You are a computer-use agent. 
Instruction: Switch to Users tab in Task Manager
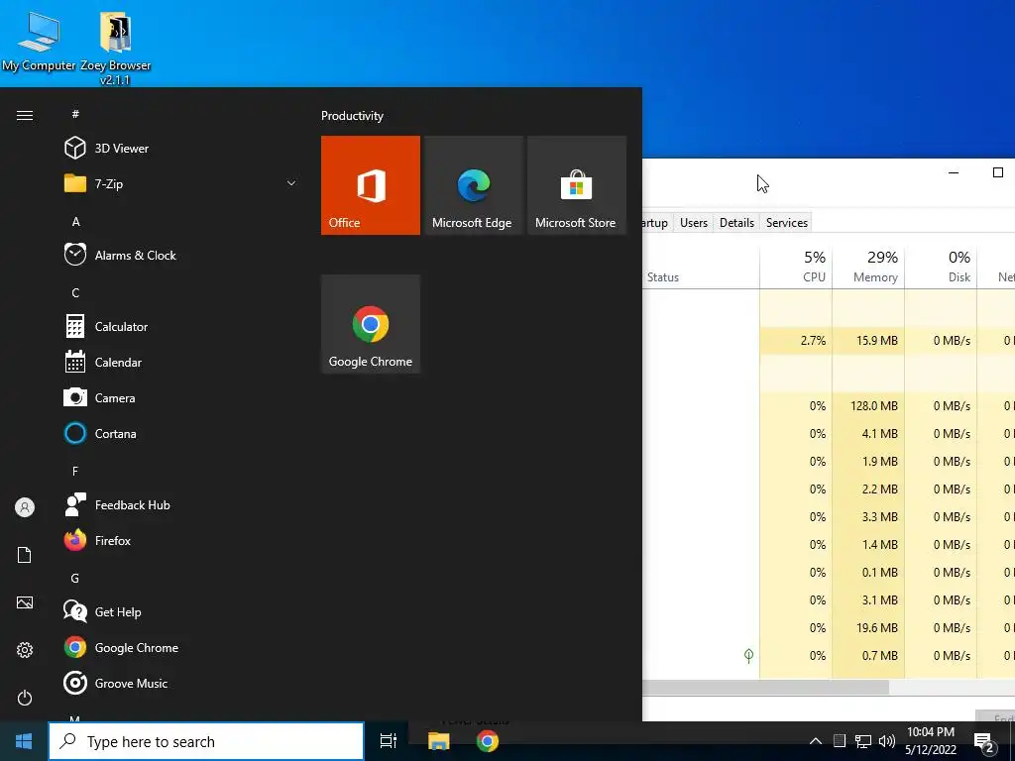[x=693, y=223]
